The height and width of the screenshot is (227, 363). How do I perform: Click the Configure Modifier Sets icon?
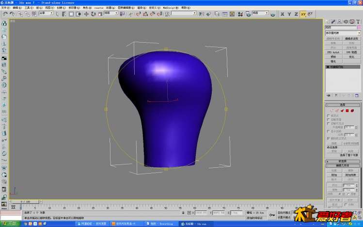[x=357, y=96]
